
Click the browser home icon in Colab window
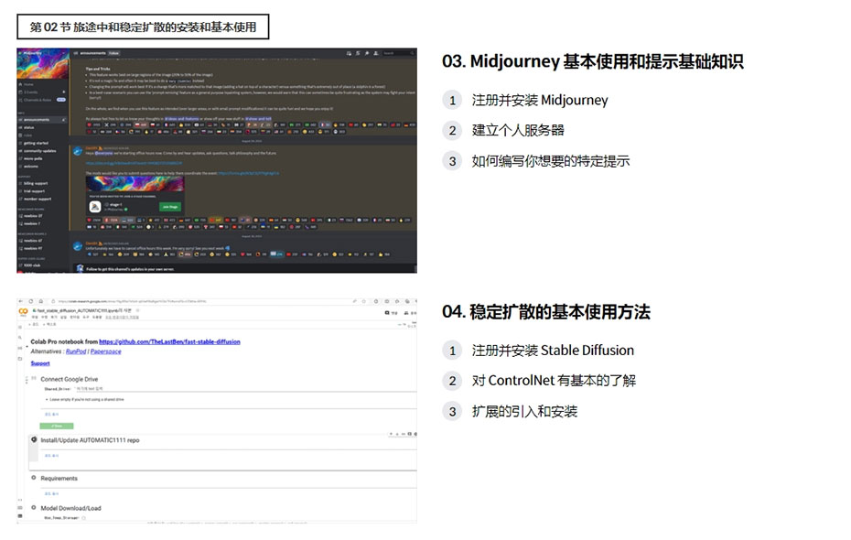pyautogui.click(x=40, y=301)
